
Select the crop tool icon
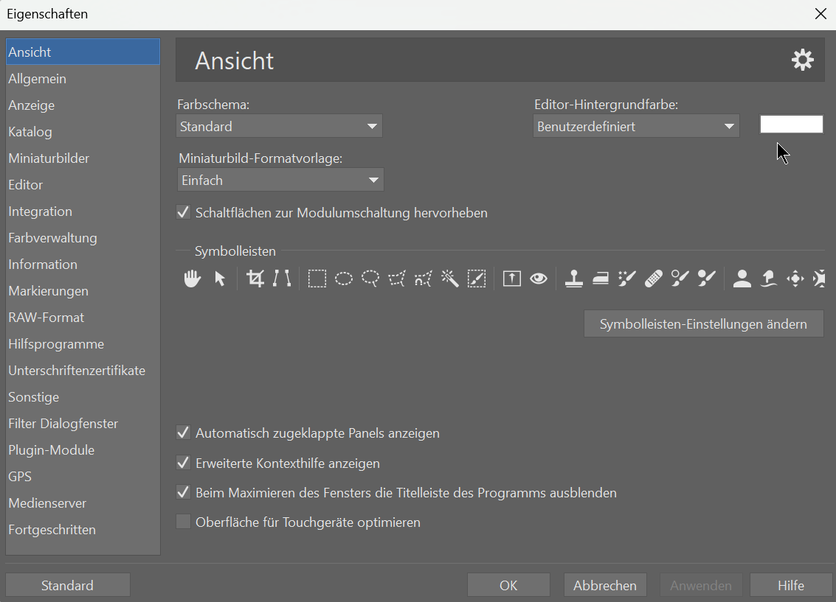pyautogui.click(x=255, y=279)
